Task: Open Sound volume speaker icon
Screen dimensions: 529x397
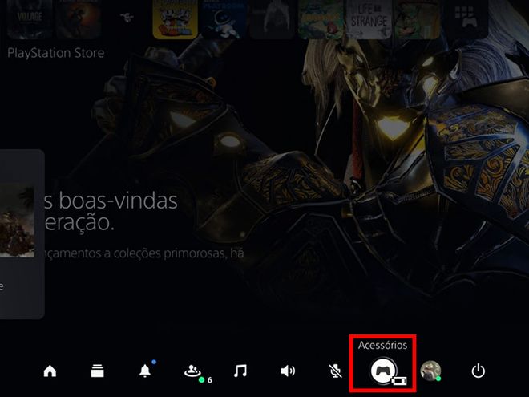Action: coord(288,371)
